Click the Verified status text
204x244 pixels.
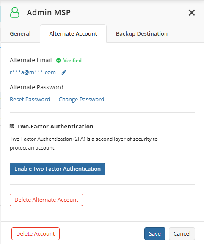[72, 61]
